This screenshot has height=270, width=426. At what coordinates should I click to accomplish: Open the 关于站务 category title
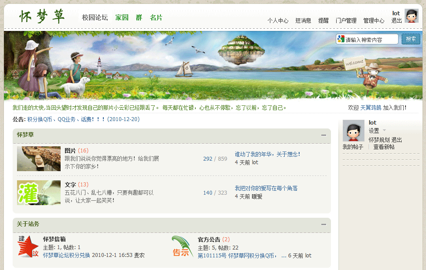(x=28, y=224)
